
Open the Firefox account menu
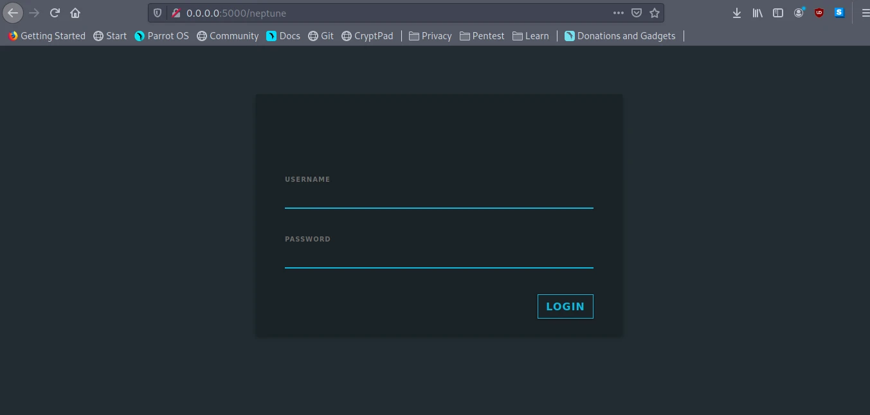coord(799,13)
